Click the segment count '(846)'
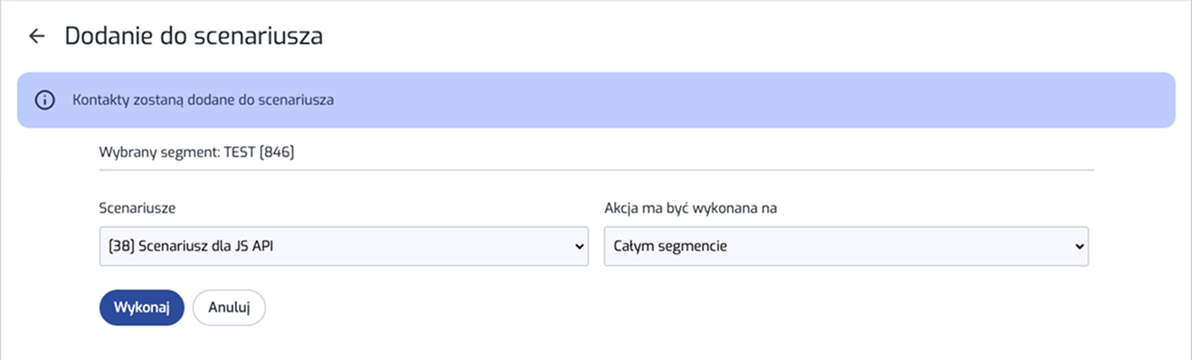This screenshot has width=1192, height=360. pyautogui.click(x=277, y=152)
